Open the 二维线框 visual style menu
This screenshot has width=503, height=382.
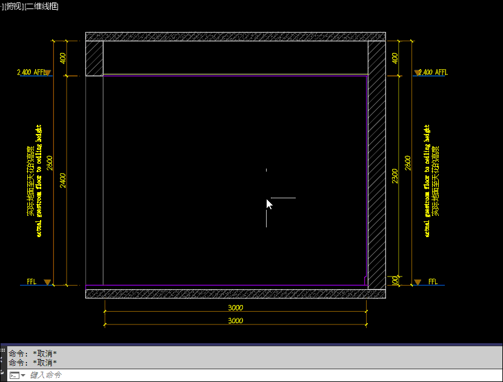click(x=42, y=6)
